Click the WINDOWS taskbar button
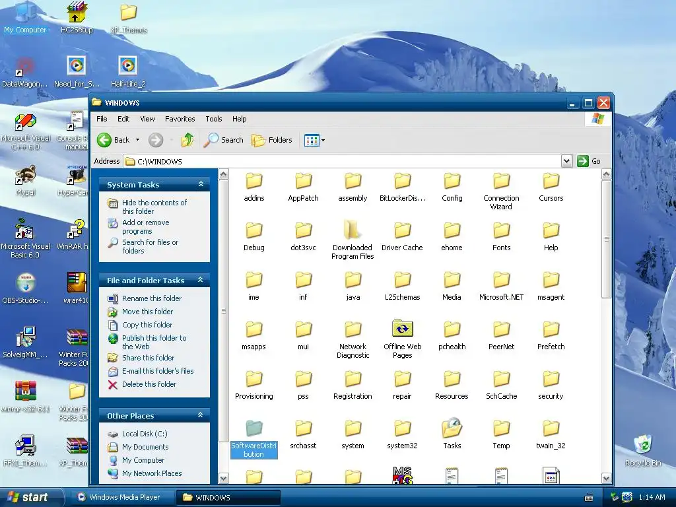676x507 pixels. 228,498
